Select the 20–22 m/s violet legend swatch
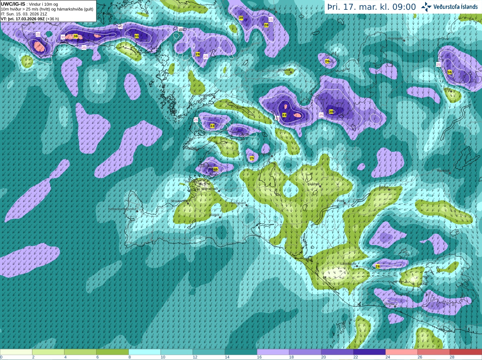 (337, 352)
